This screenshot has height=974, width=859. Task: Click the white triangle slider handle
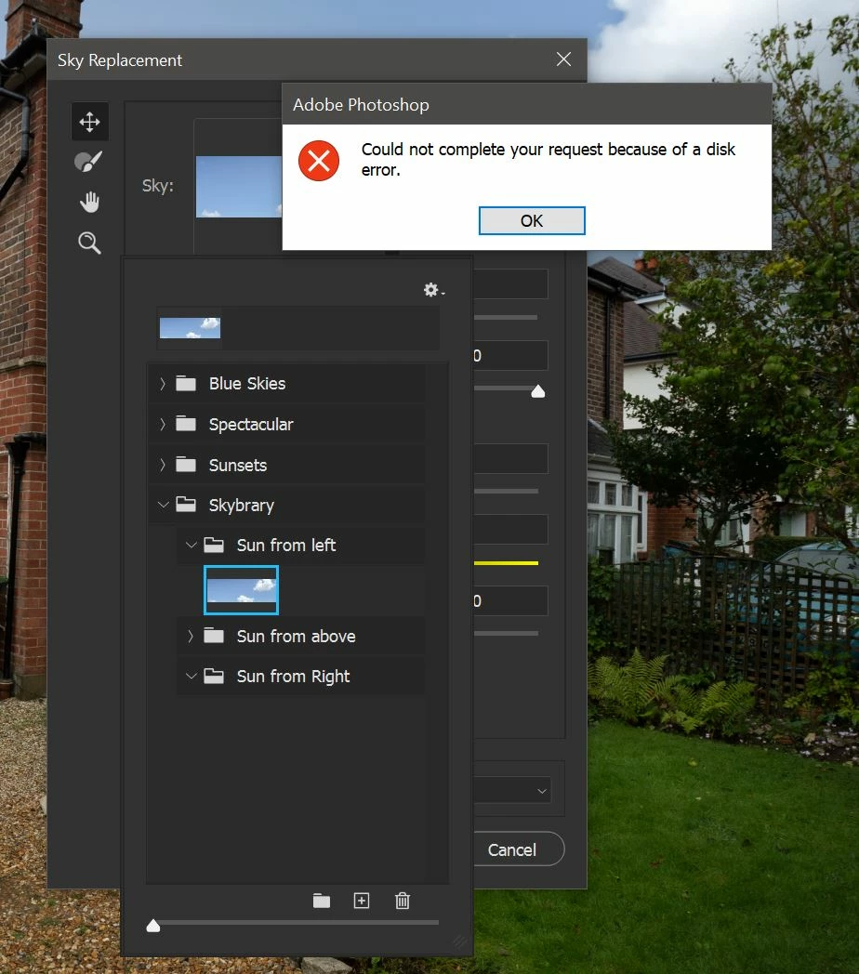click(x=538, y=391)
